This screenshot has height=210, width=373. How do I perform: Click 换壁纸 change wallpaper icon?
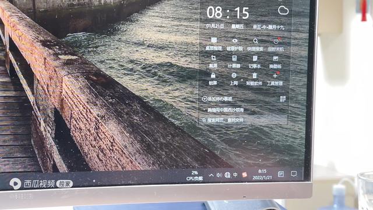tap(275, 62)
